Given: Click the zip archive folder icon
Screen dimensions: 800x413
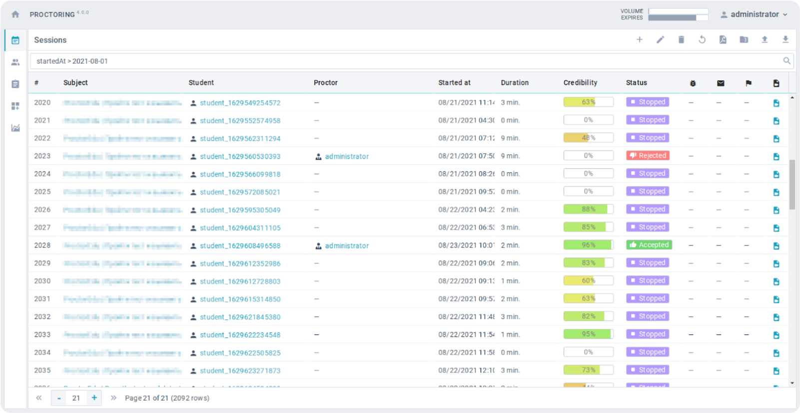Looking at the screenshot, I should click(x=744, y=40).
